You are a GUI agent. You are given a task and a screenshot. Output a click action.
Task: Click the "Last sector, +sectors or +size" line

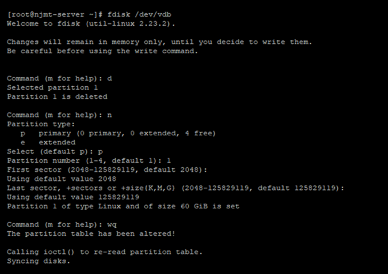[x=175, y=188]
